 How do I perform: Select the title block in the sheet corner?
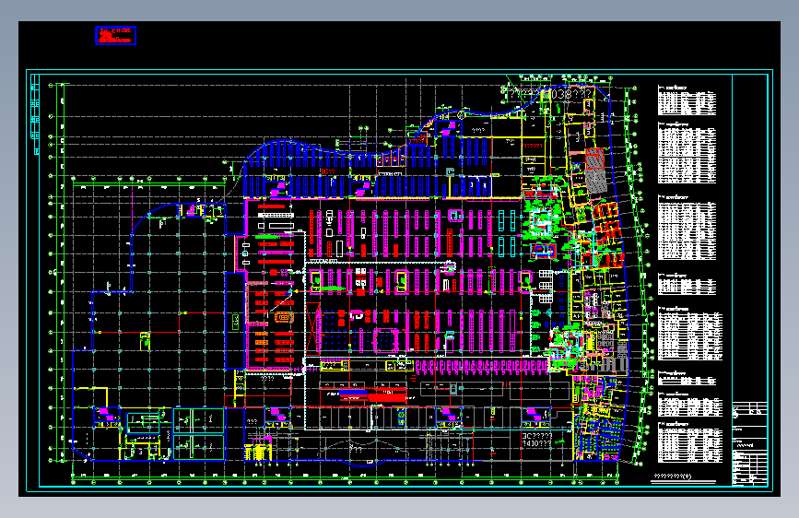[750, 444]
